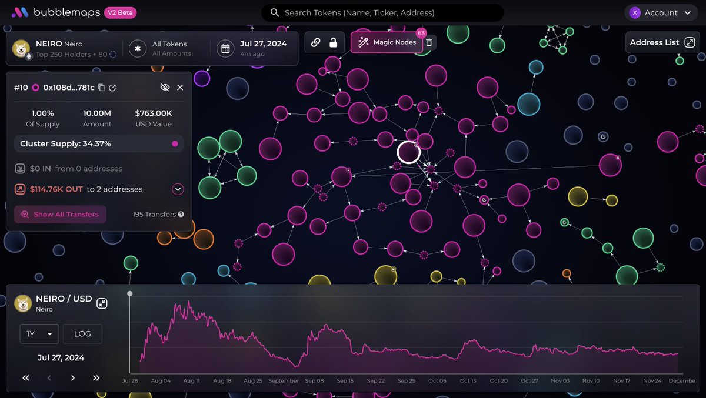The width and height of the screenshot is (706, 398).
Task: Click the Jul 27, 2024 label above arrows
Action: pos(61,357)
